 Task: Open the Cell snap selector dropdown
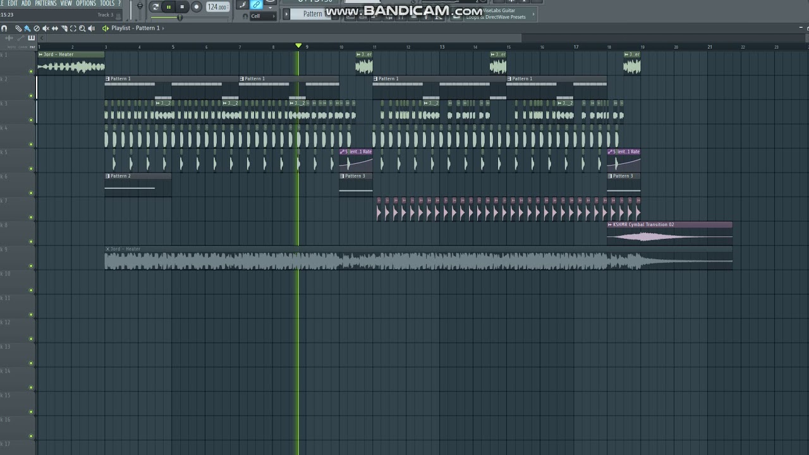[262, 16]
